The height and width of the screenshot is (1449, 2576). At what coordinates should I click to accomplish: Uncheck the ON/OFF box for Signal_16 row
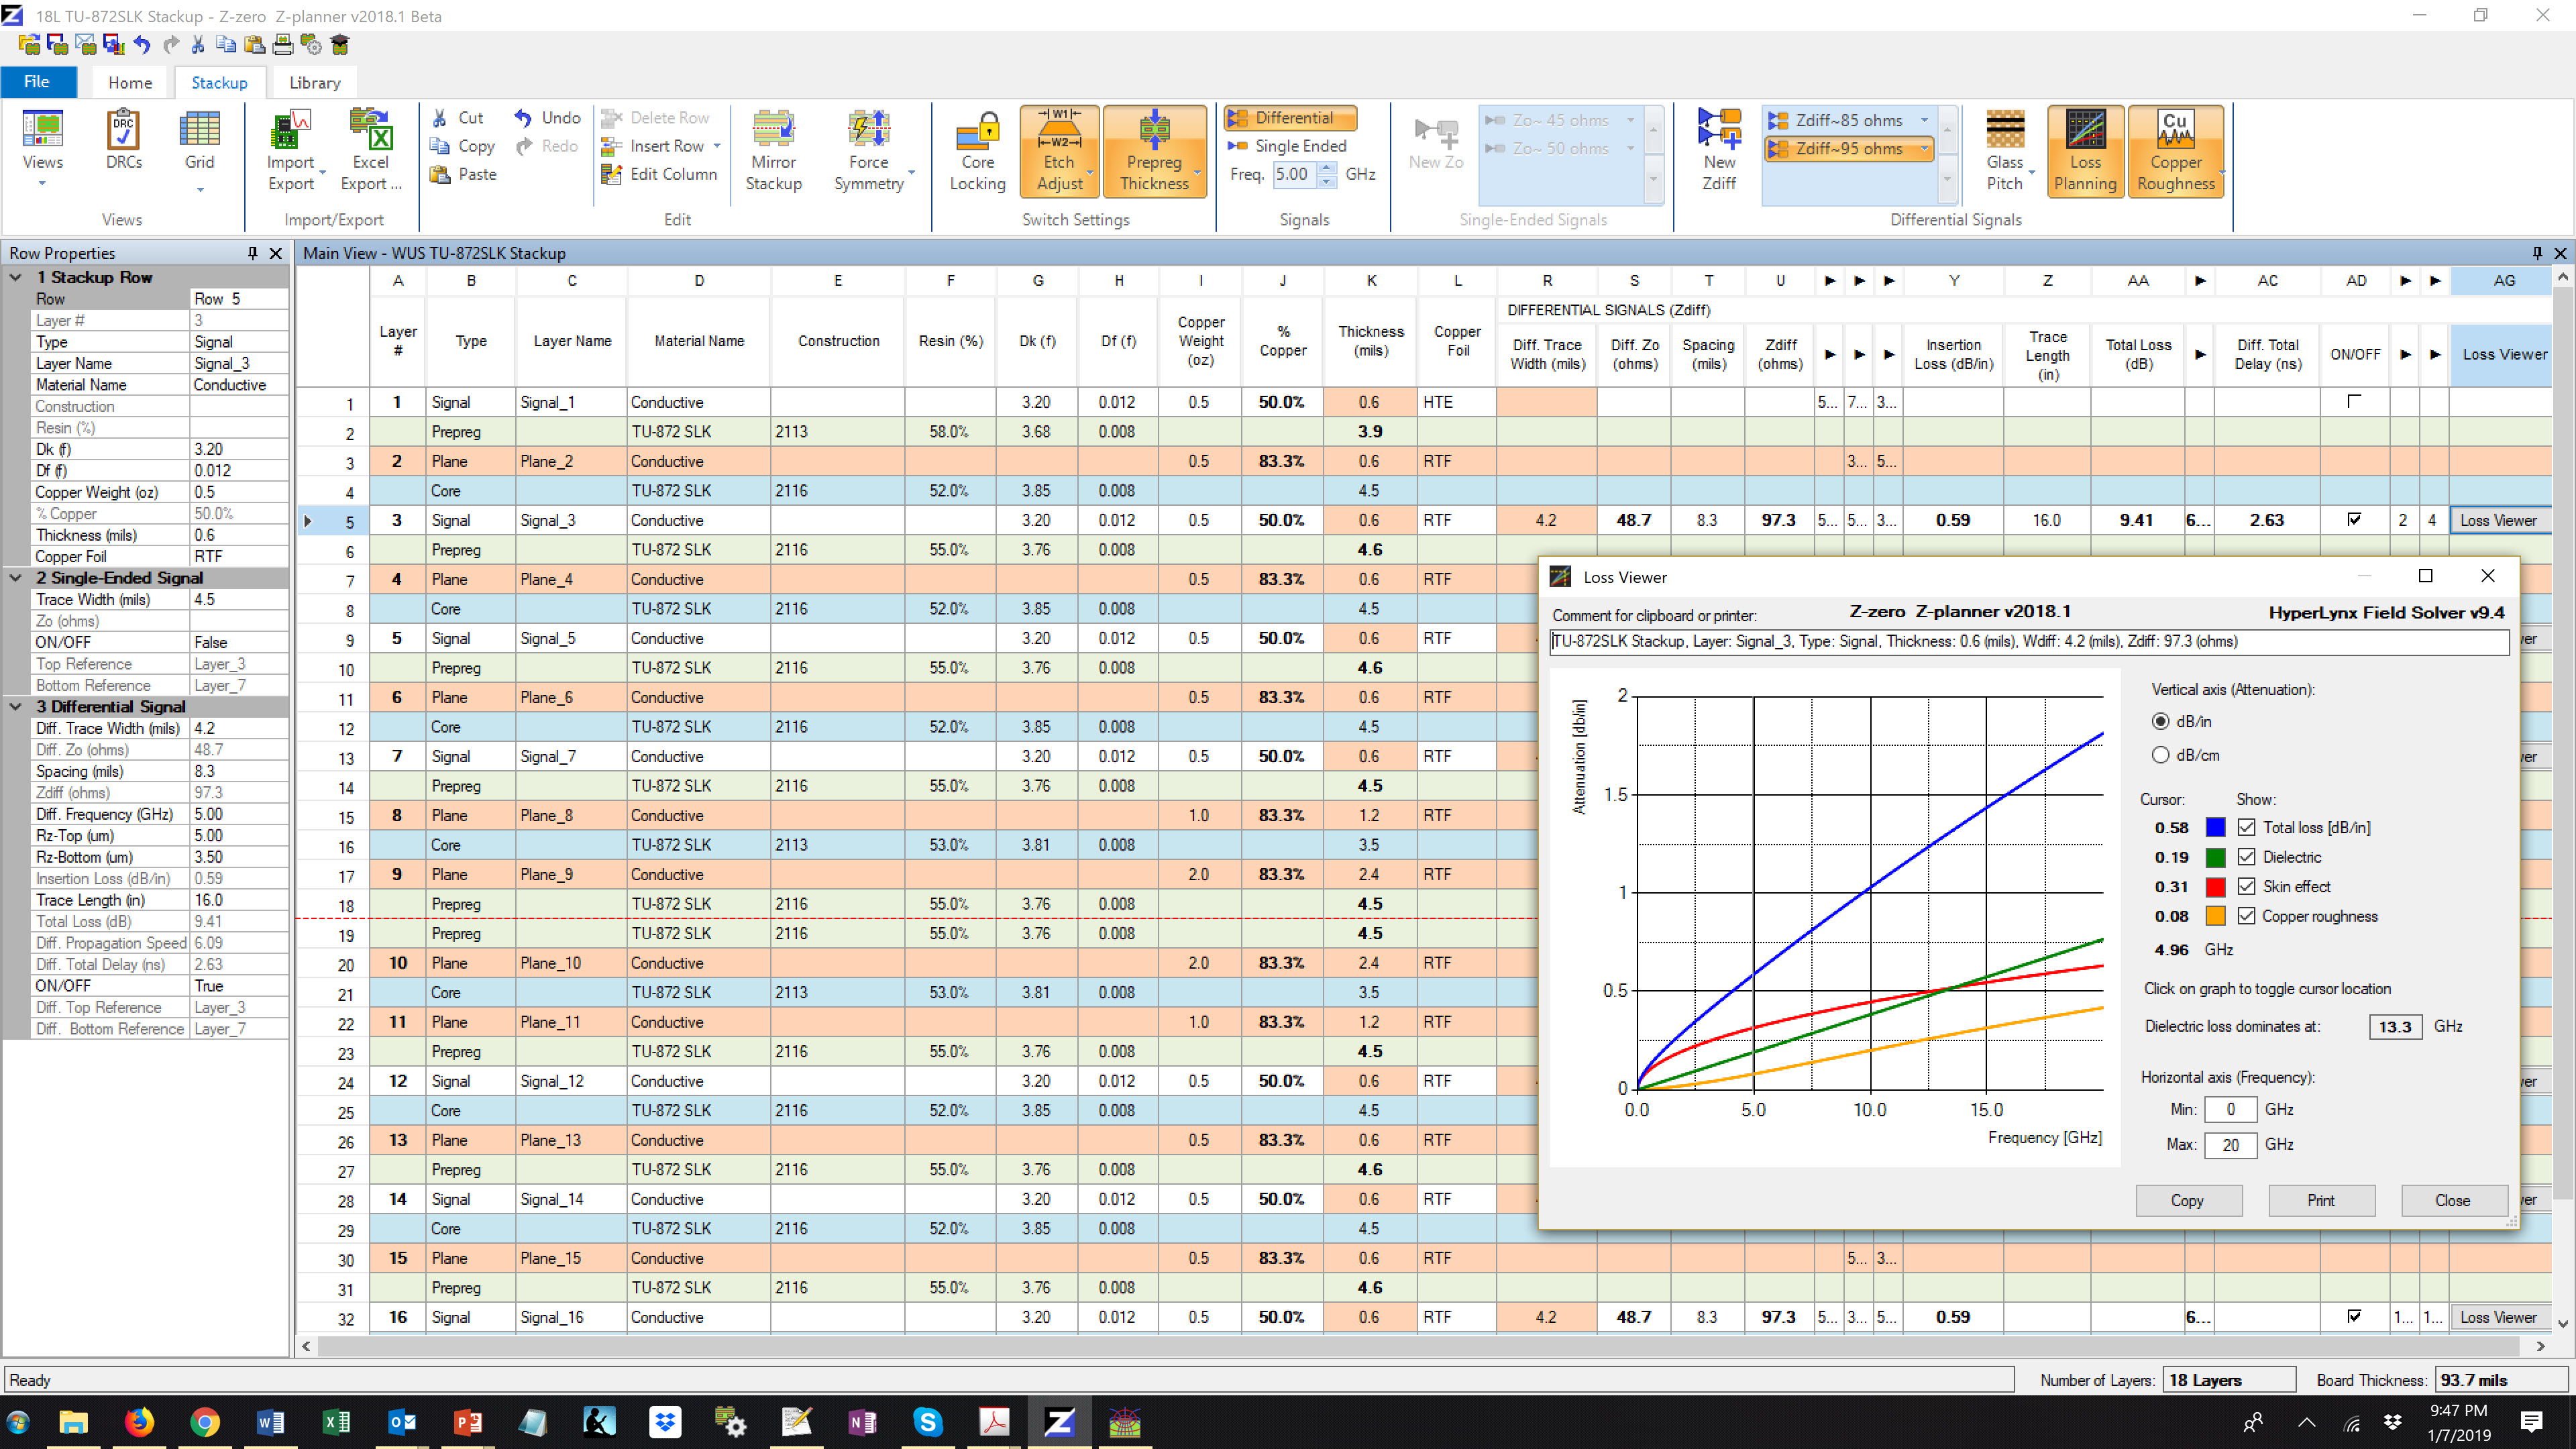click(x=2354, y=1317)
